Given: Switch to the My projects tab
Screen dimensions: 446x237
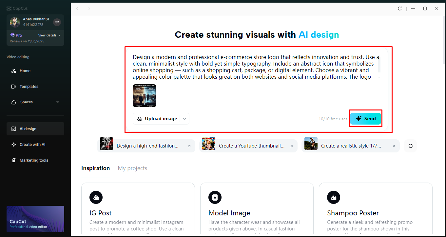Looking at the screenshot, I should click(x=132, y=168).
